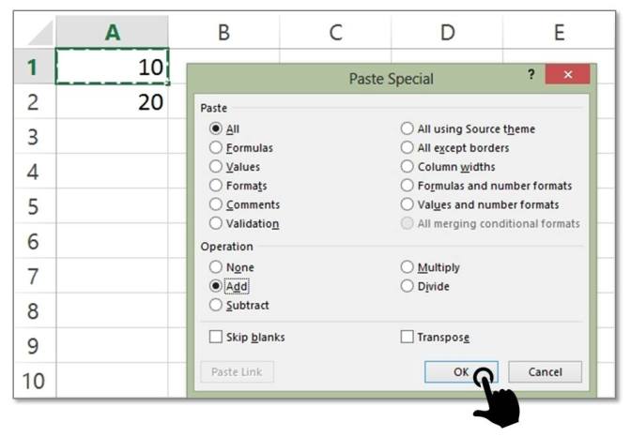631x437 pixels.
Task: Select the Subtract operation
Action: coord(239,305)
